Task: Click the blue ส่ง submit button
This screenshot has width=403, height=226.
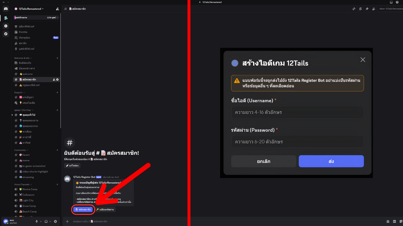Action: click(331, 161)
